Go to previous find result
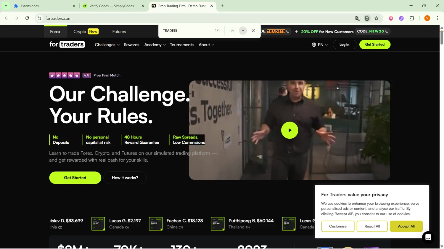The height and width of the screenshot is (249, 444). pyautogui.click(x=232, y=31)
